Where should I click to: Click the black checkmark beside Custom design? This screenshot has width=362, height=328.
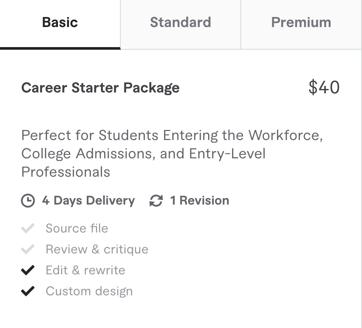point(27,291)
